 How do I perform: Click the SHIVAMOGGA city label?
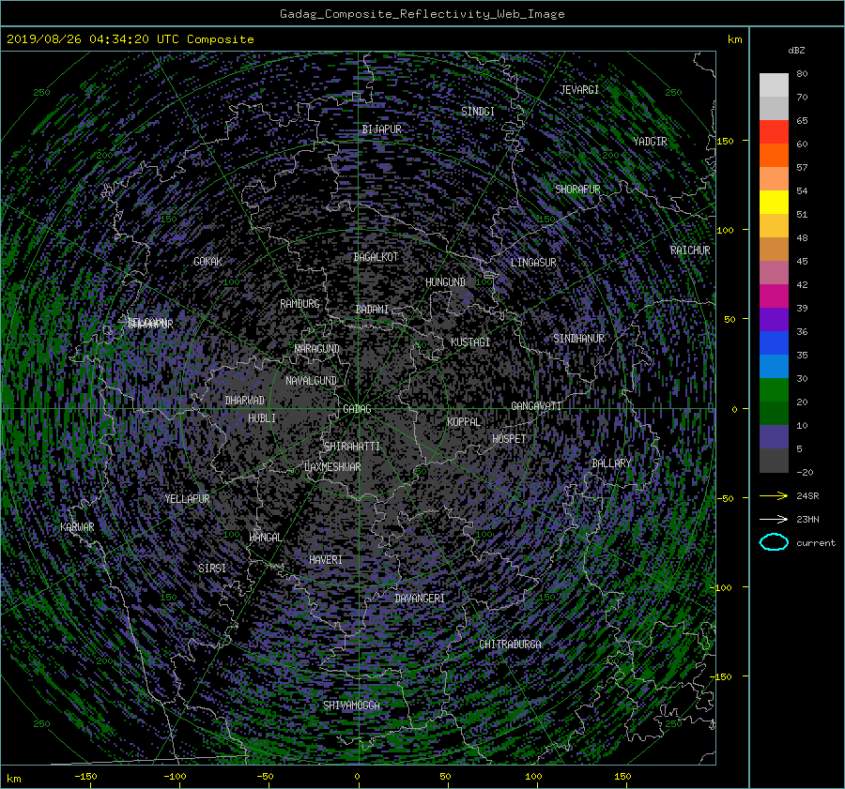(351, 706)
